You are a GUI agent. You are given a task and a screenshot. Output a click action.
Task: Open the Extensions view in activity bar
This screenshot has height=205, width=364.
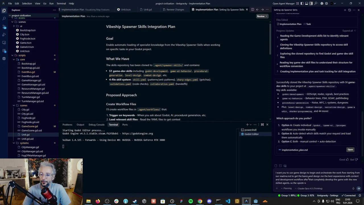tap(4, 51)
